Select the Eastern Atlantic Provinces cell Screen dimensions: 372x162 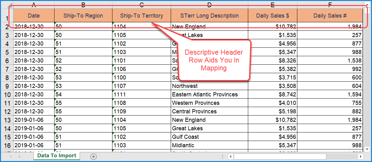click(x=209, y=94)
